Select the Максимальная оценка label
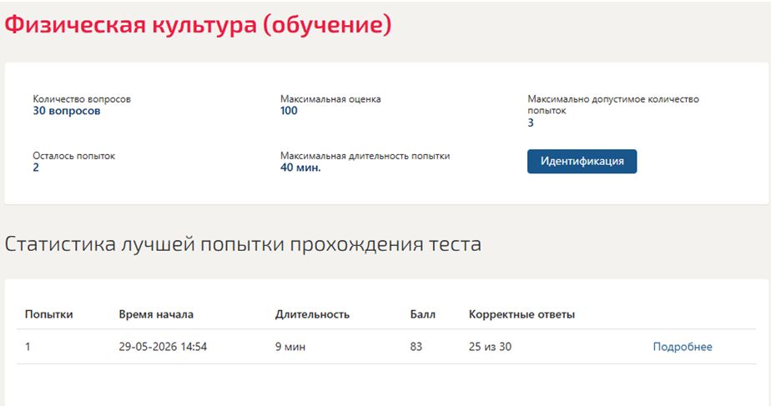Image resolution: width=771 pixels, height=406 pixels. (330, 99)
